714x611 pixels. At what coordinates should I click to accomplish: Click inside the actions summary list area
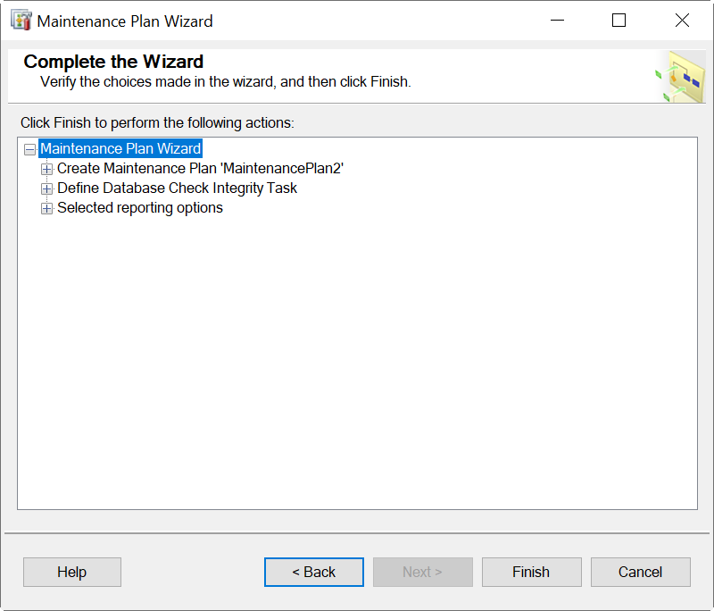tap(357, 357)
